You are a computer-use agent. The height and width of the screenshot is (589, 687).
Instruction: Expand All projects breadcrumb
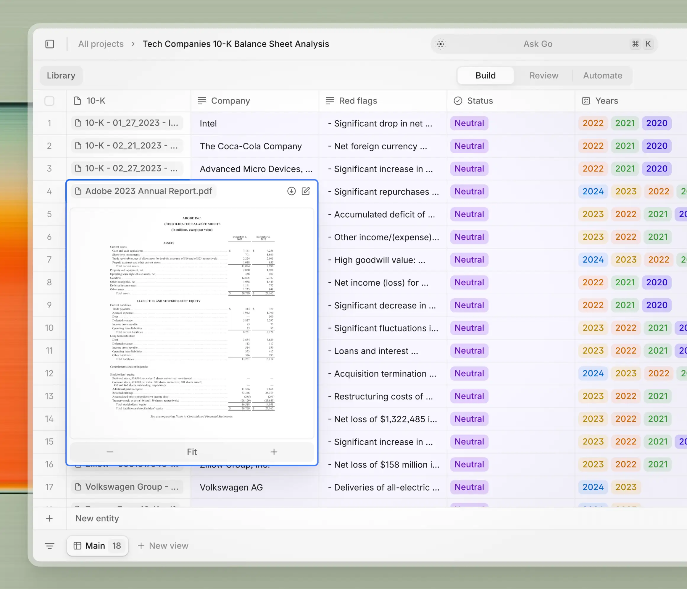tap(101, 44)
